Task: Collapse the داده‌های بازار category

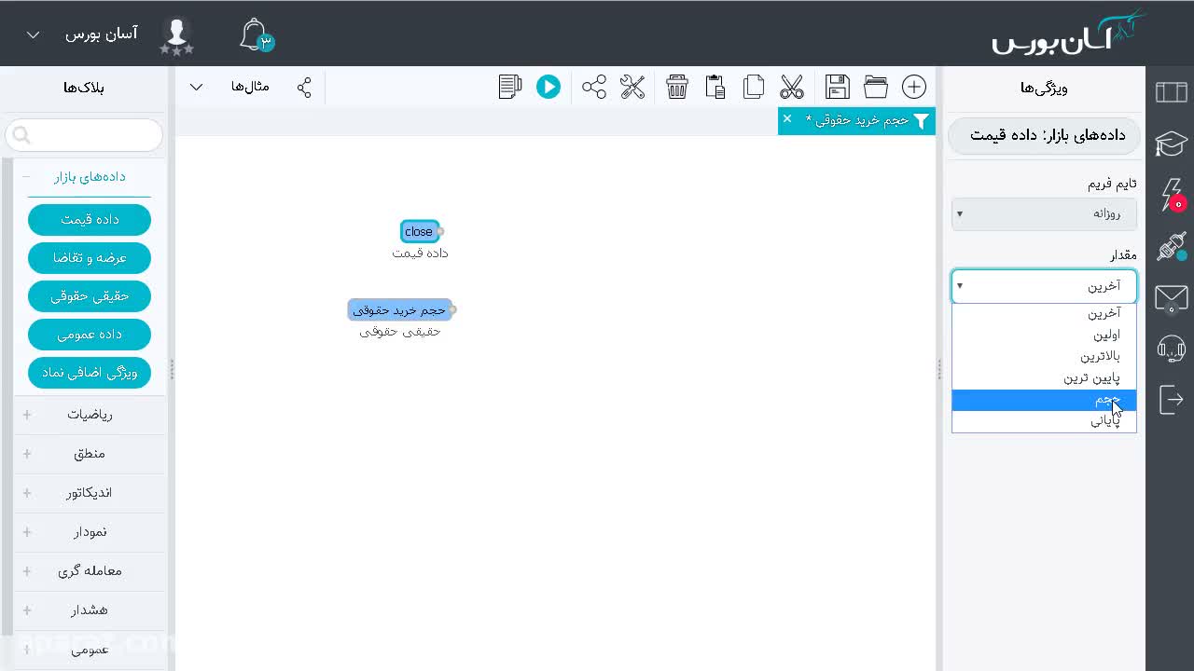Action: pos(90,176)
